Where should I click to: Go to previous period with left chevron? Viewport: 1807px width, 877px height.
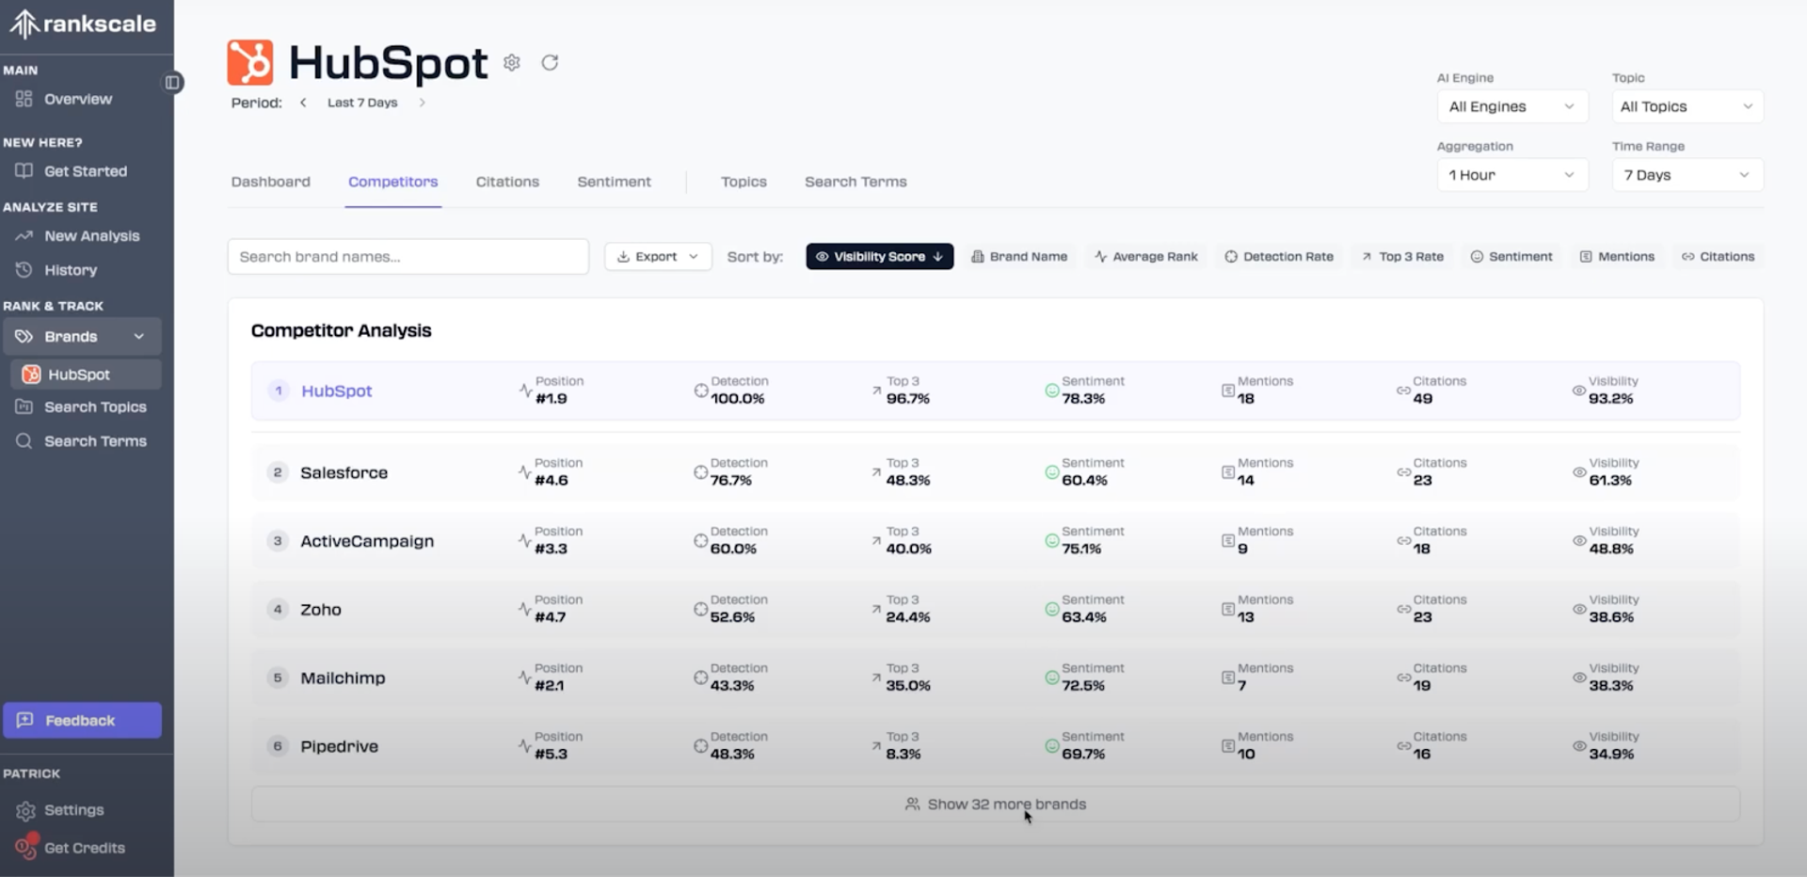click(303, 103)
